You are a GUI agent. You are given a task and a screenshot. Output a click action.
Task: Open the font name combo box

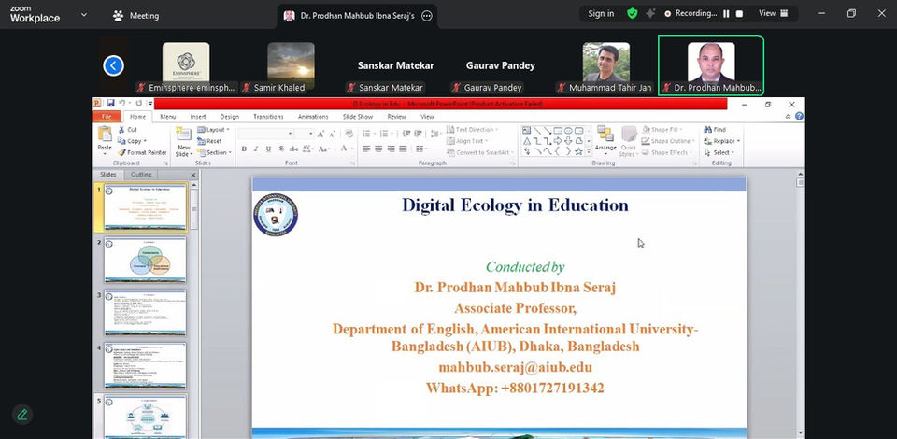point(265,134)
